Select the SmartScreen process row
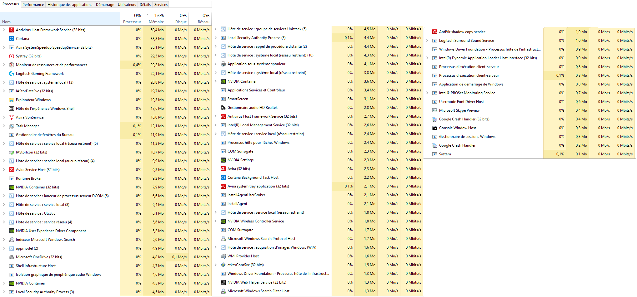The image size is (637, 297). [x=318, y=99]
